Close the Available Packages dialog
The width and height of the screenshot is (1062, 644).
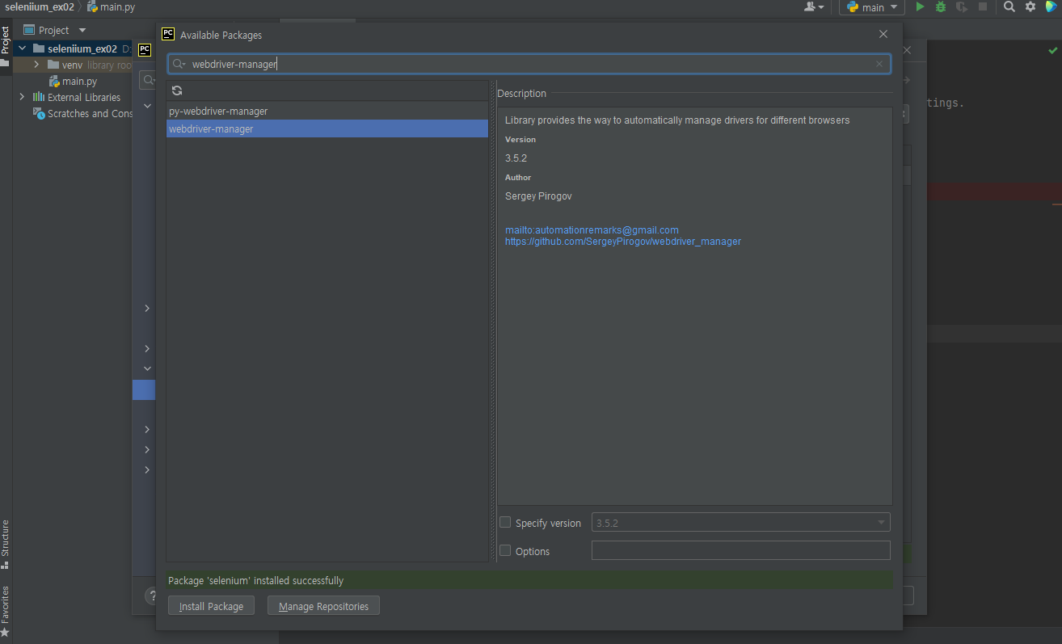click(883, 34)
